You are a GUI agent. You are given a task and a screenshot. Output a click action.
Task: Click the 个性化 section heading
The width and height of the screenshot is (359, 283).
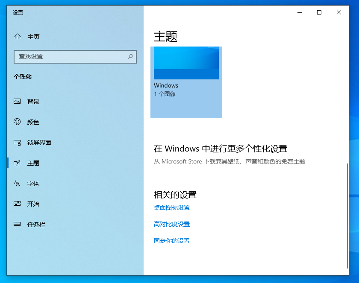[x=22, y=76]
